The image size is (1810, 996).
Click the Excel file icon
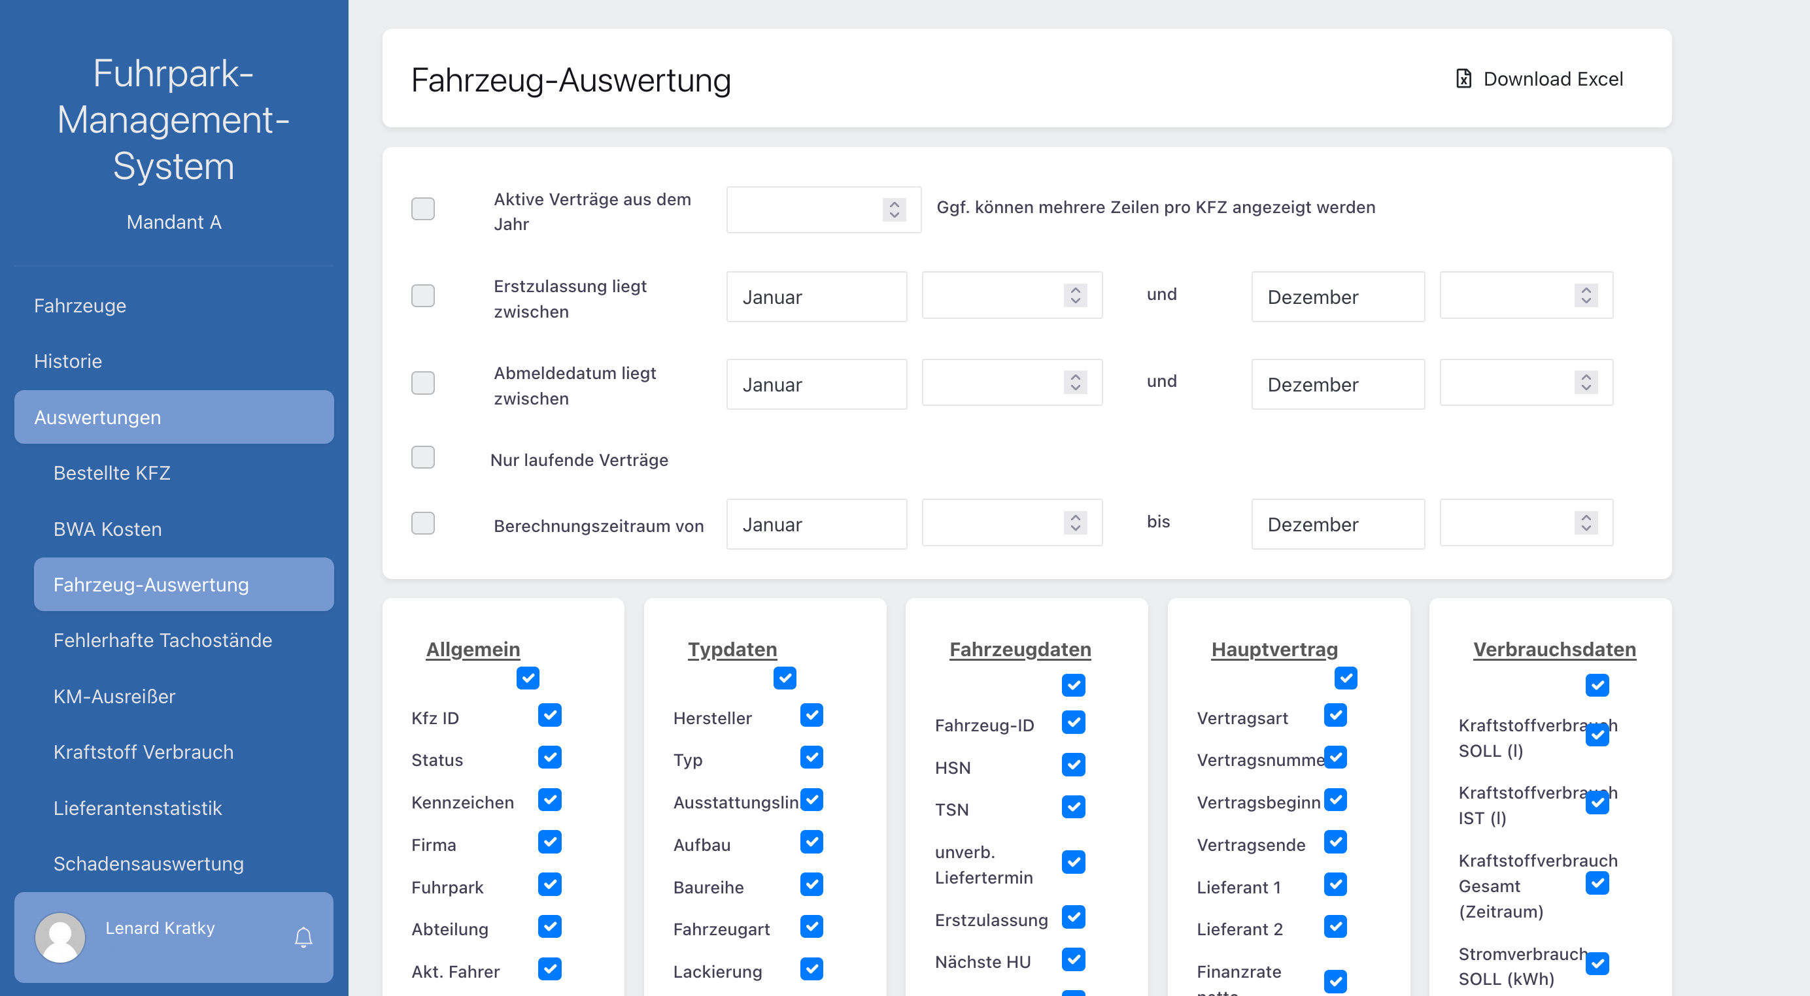(x=1463, y=78)
